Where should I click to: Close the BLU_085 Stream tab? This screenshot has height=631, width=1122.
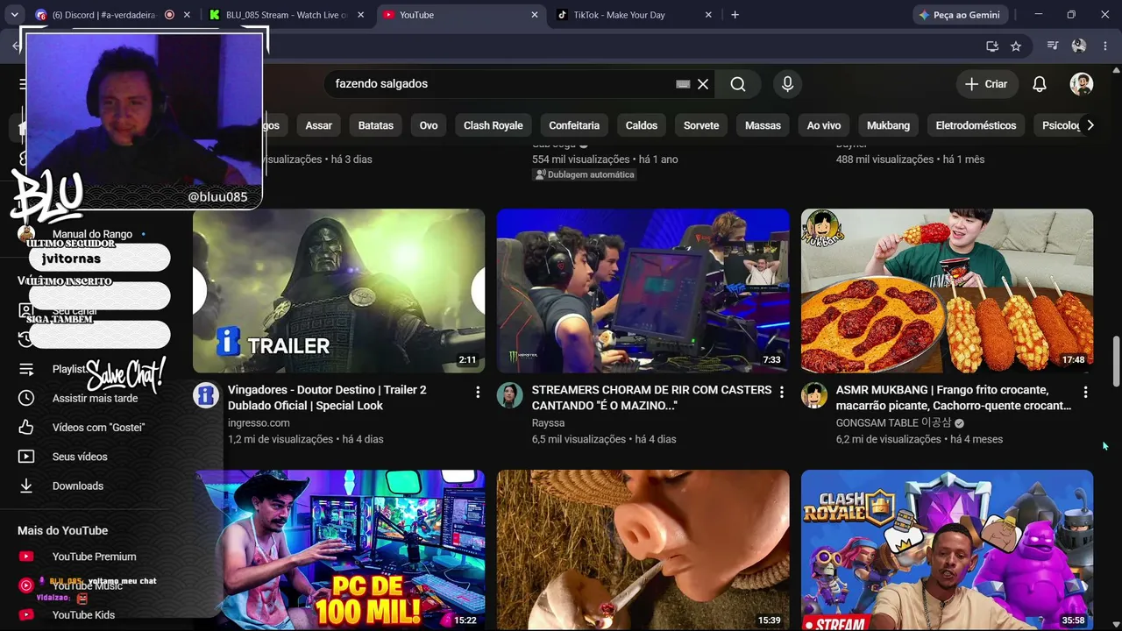[x=360, y=15]
